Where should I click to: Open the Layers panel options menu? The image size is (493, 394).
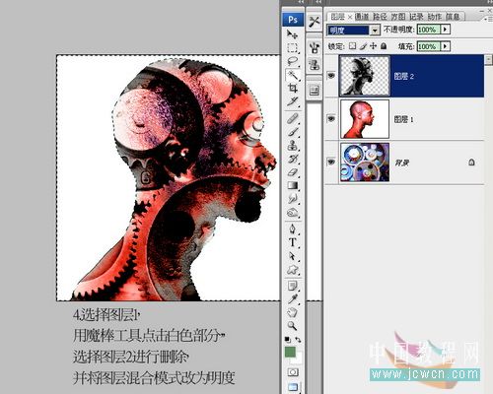pyautogui.click(x=488, y=19)
